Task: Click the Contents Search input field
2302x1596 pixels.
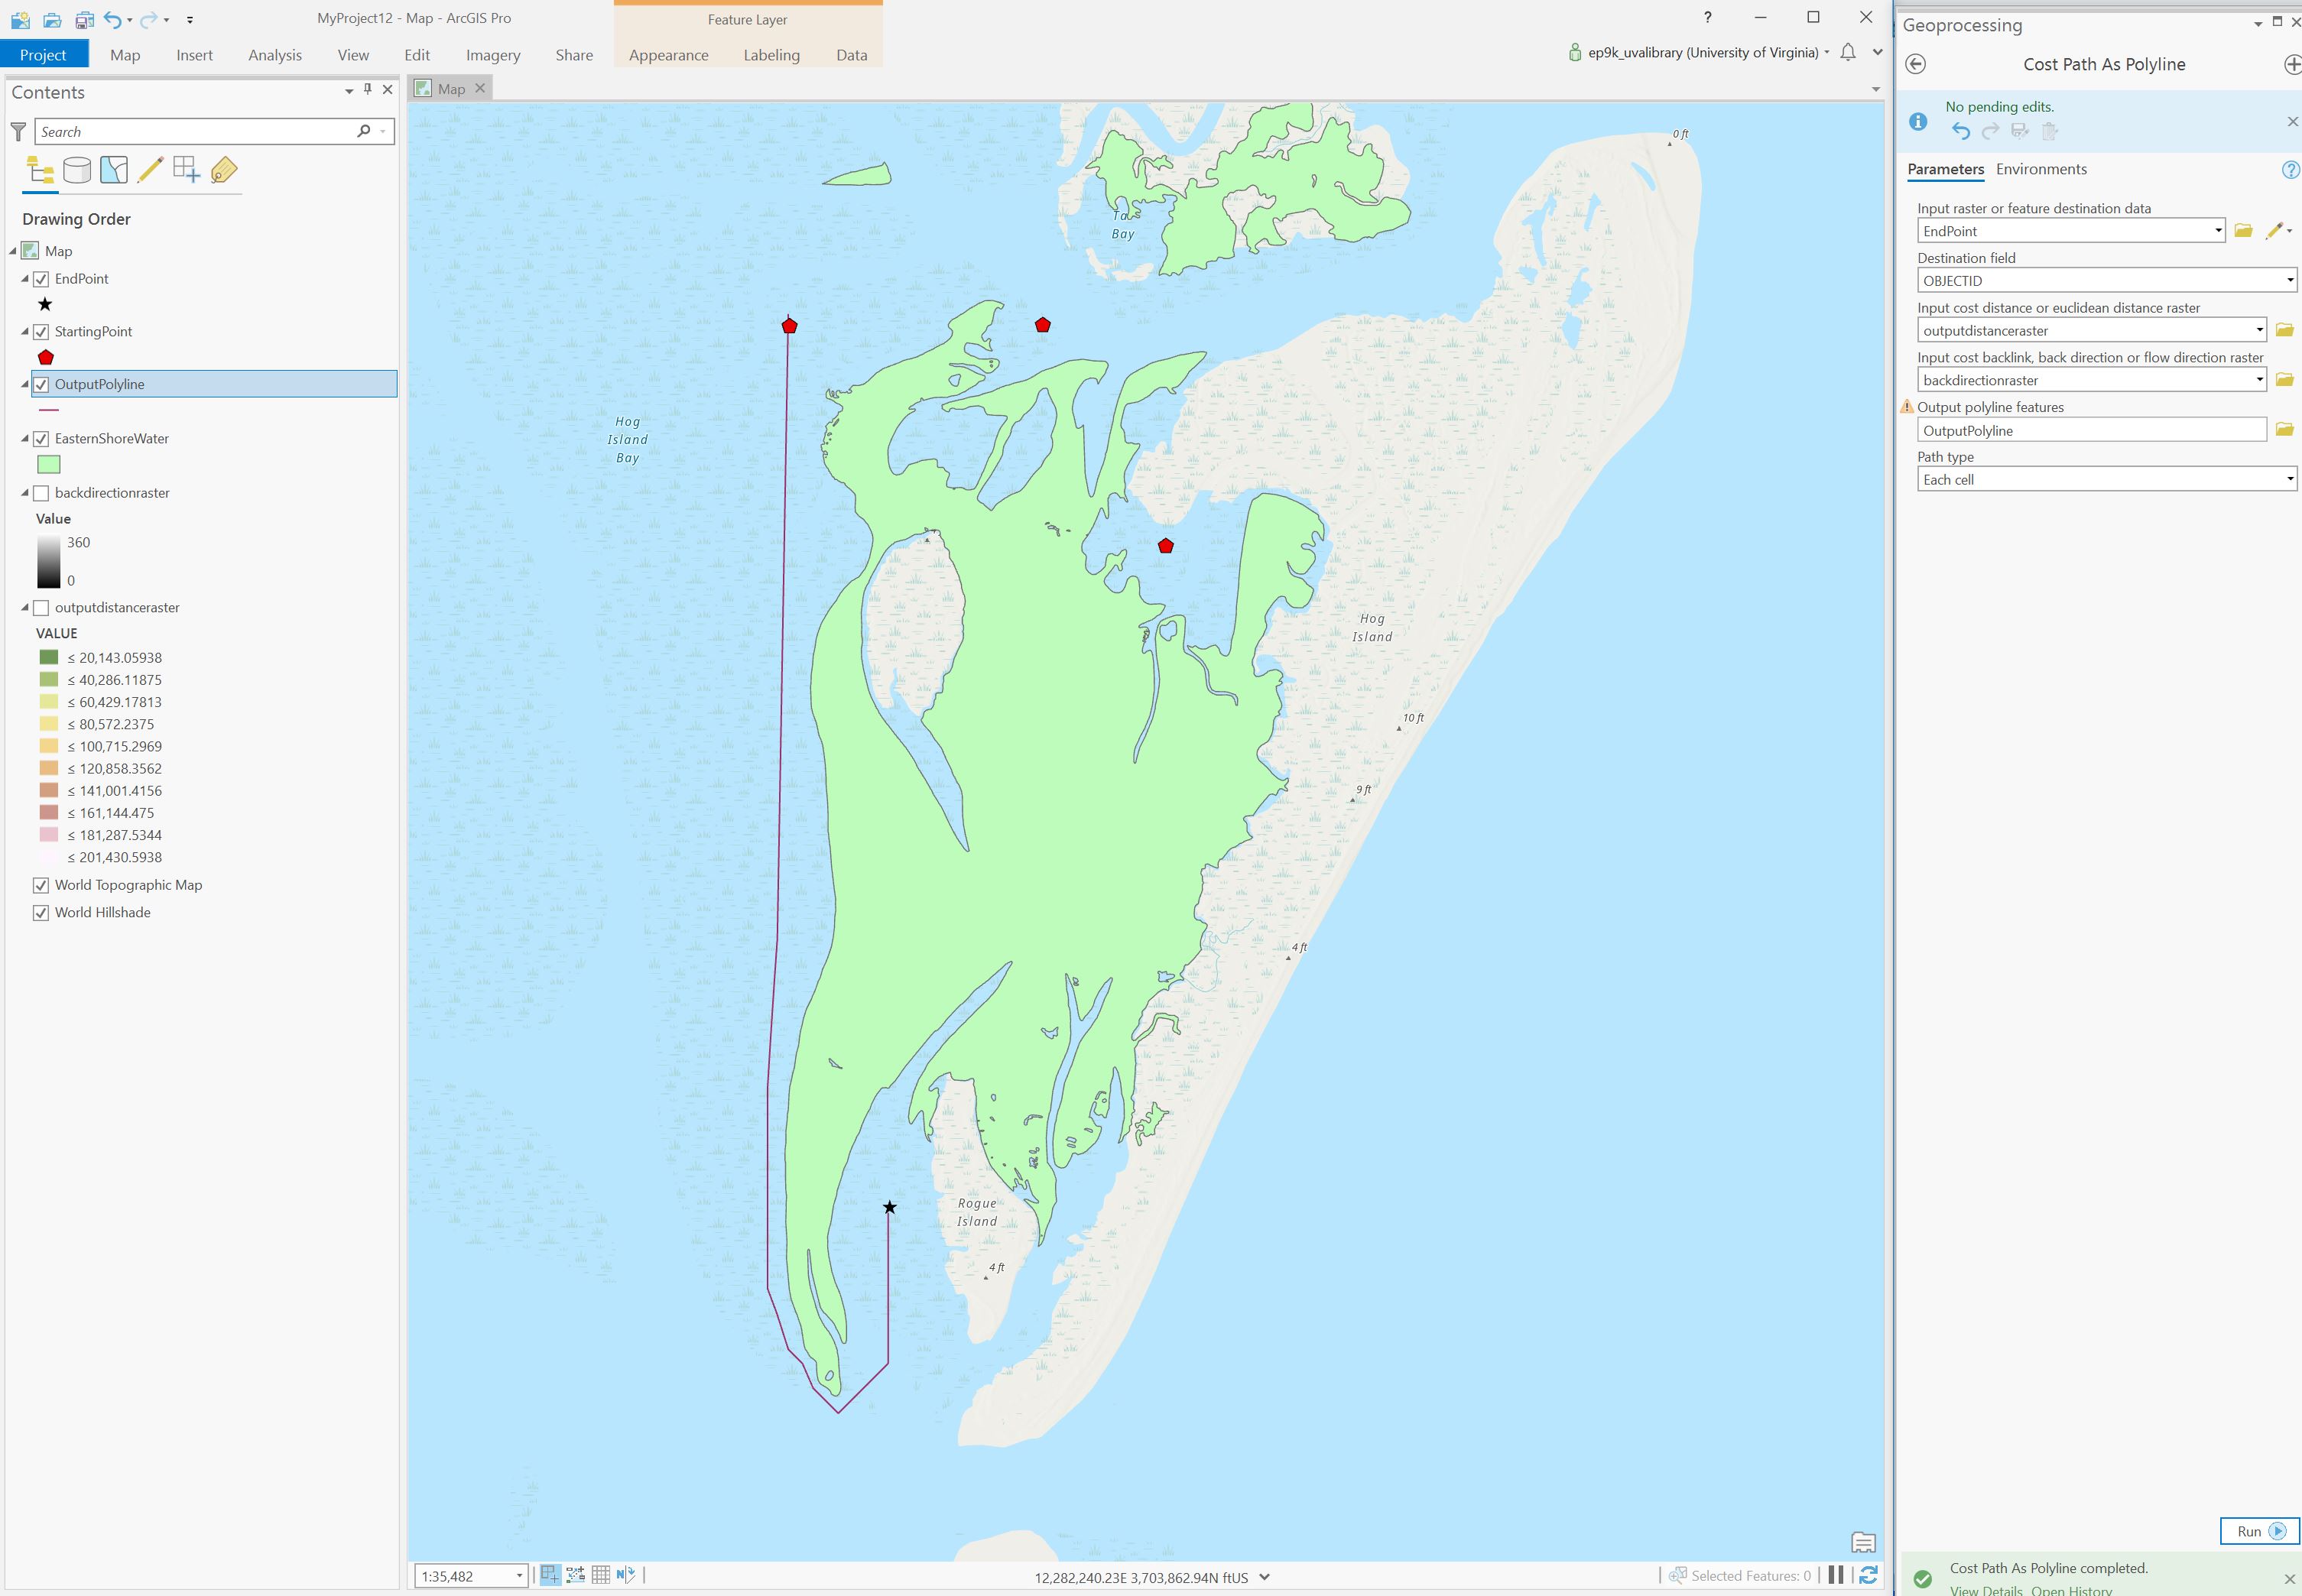Action: [x=195, y=132]
